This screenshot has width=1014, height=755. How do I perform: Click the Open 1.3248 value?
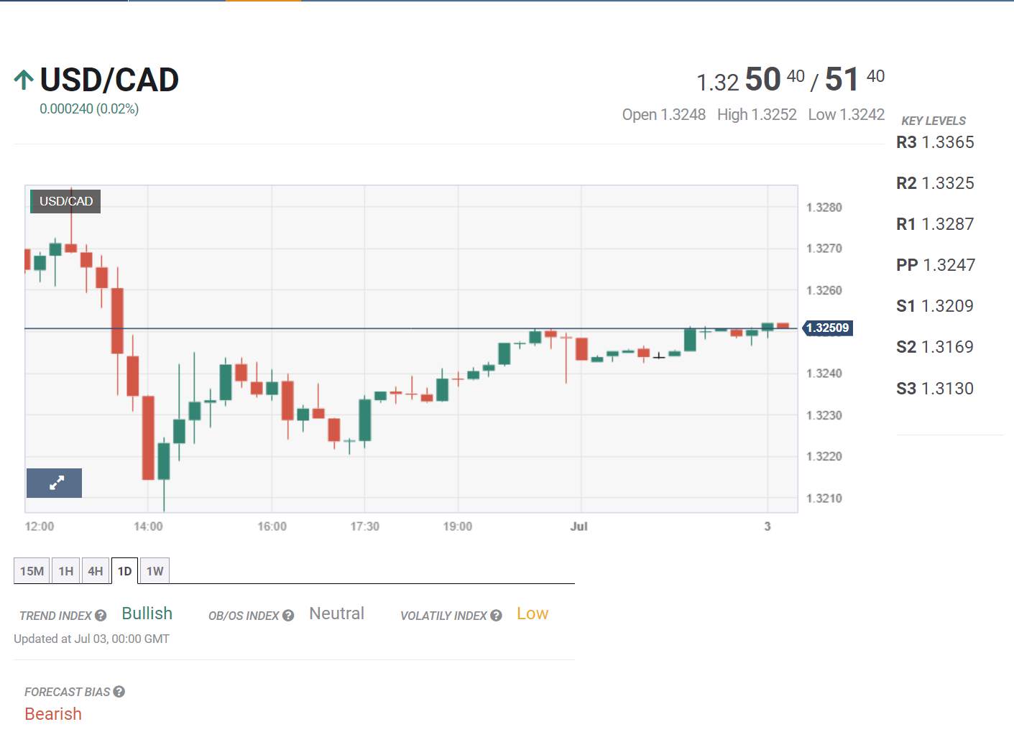[x=664, y=115]
